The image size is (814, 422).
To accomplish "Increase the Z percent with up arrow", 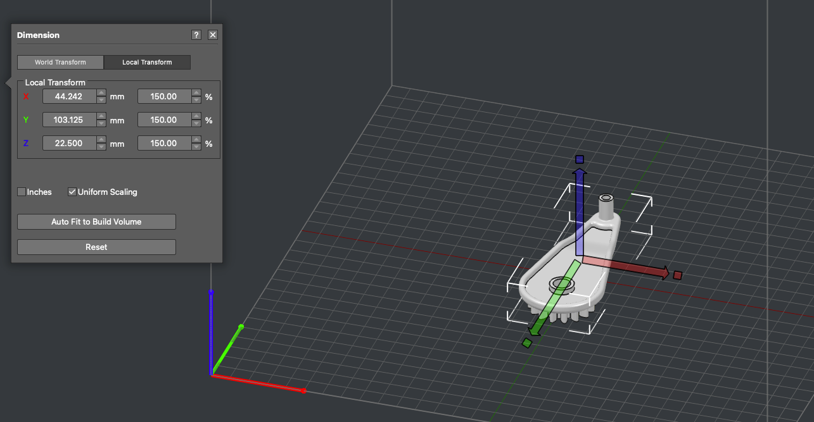I will coord(196,140).
